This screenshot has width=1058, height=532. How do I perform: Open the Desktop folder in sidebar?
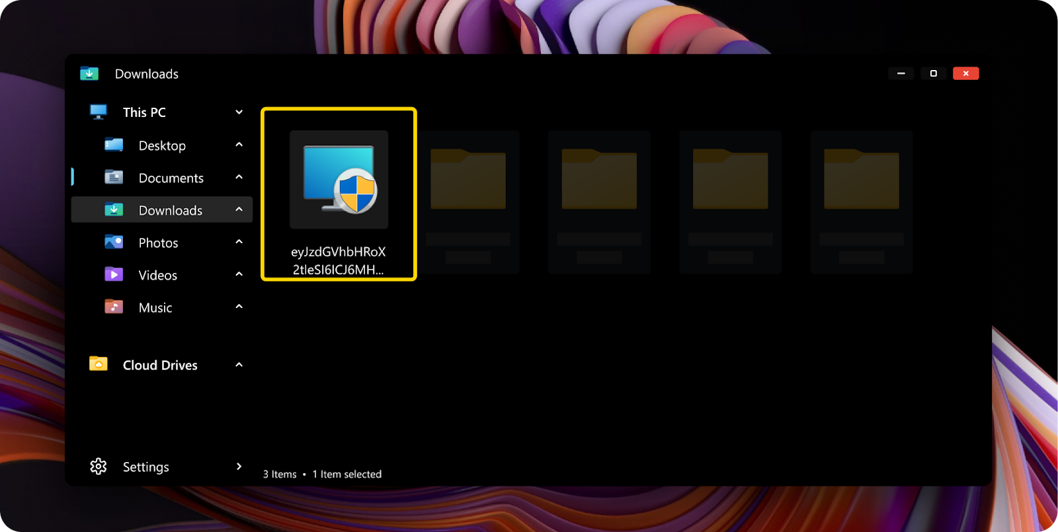pyautogui.click(x=162, y=145)
